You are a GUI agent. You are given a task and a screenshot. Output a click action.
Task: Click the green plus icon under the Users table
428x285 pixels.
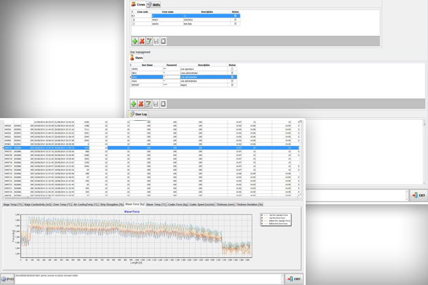coord(135,104)
